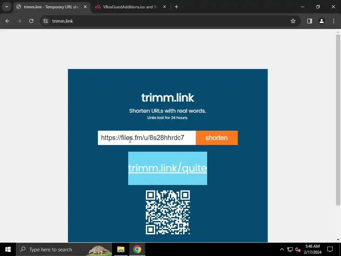Screen dimensions: 341x256
Task: Click the "Links last for 24 hours." text
Action: (x=168, y=118)
